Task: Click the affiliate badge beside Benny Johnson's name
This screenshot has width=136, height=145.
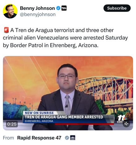Action: 64,8
